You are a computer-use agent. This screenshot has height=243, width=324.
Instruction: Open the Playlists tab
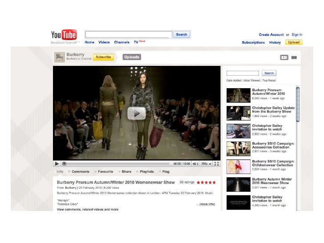tap(147, 171)
